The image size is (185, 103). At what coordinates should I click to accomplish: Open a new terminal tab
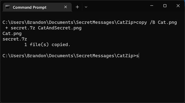(77, 7)
